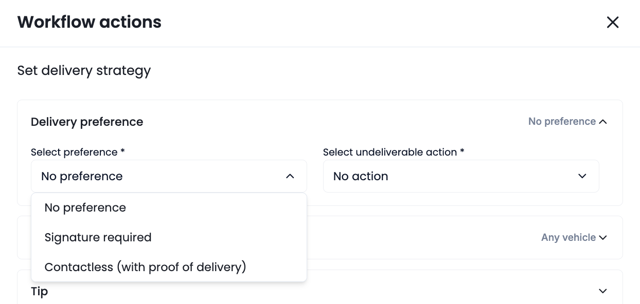The width and height of the screenshot is (640, 304).
Task: Click the up chevron in Select preference field
Action: coord(290,176)
